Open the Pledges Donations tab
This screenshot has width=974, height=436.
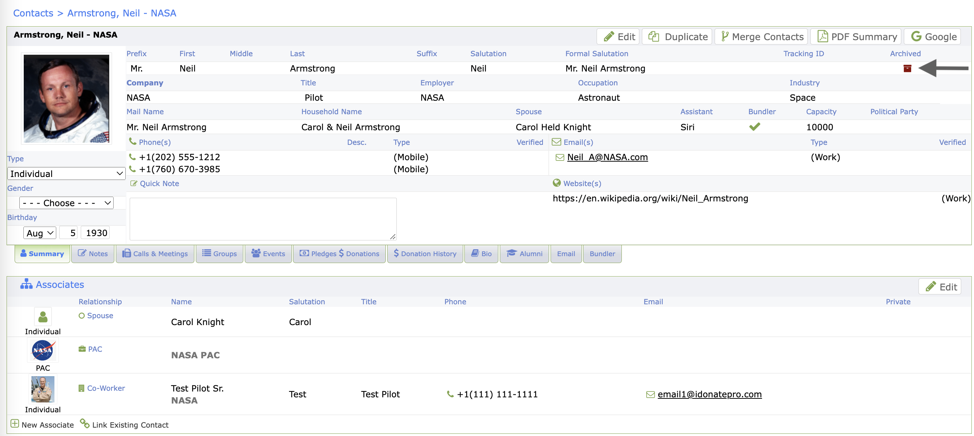click(339, 254)
